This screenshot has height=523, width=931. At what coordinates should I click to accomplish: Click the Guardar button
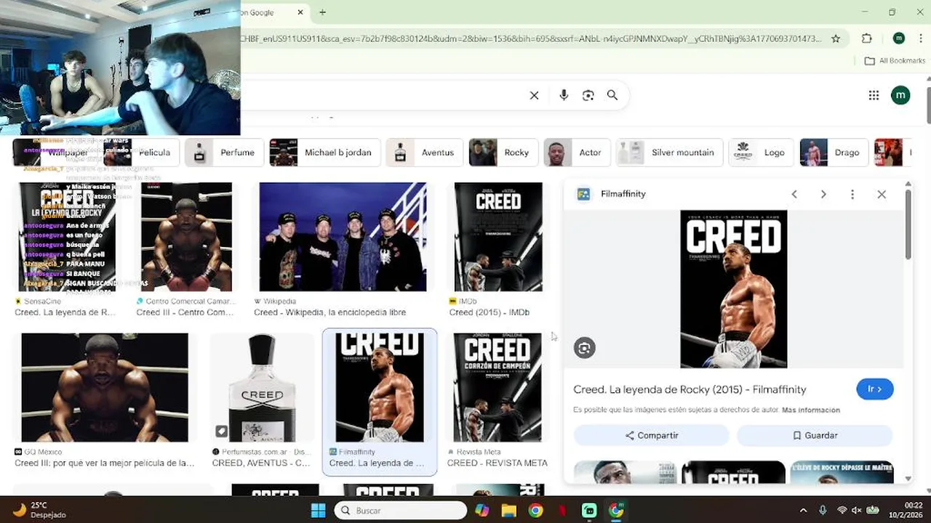pos(815,435)
